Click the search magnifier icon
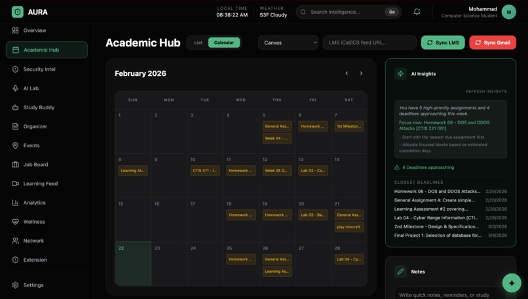This screenshot has width=528, height=299. pyautogui.click(x=303, y=12)
